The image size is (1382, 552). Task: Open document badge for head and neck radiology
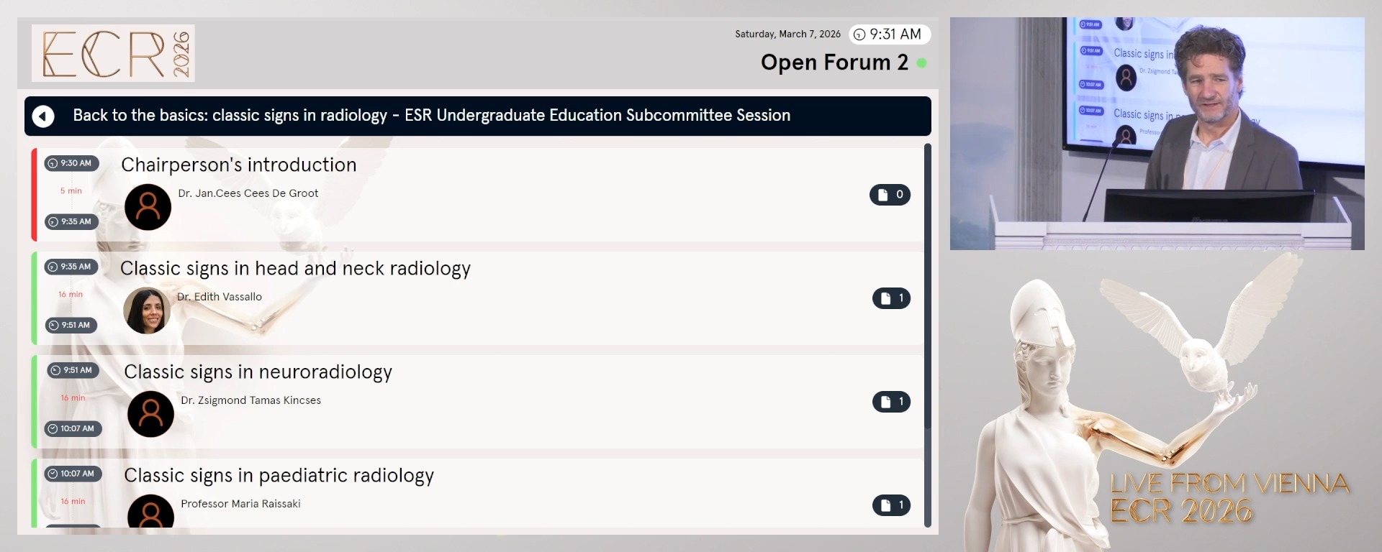click(x=891, y=298)
